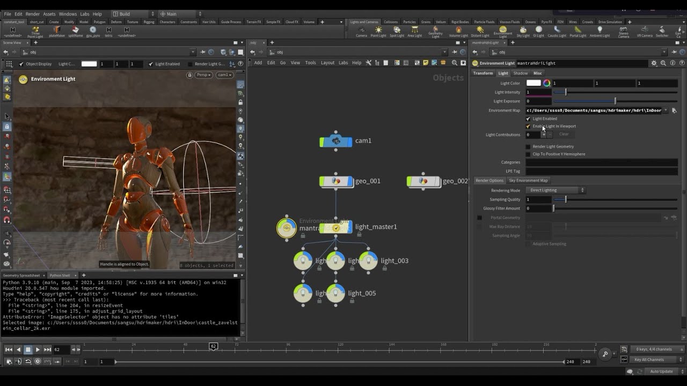
Task: Toggle Light Enabled in the viewport toolbar
Action: (x=151, y=64)
